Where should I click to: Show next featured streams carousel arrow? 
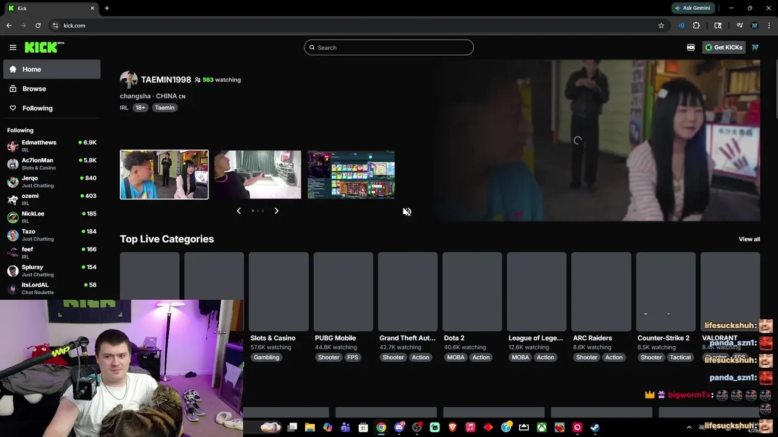[x=277, y=211]
